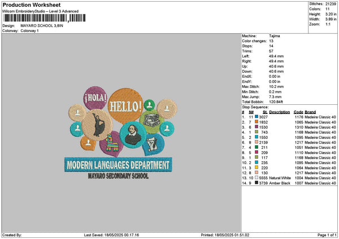339x239 pixels.
Task: Click the Machine value Tajima
Action: pyautogui.click(x=275, y=36)
